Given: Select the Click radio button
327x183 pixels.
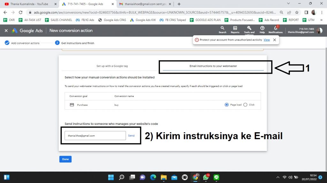Looking at the screenshot, I should pos(245,105).
